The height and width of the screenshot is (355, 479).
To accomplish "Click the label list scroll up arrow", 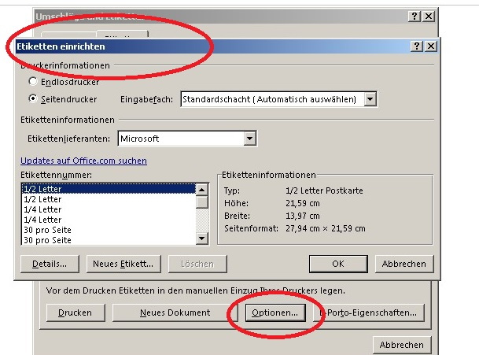I will pyautogui.click(x=201, y=189).
